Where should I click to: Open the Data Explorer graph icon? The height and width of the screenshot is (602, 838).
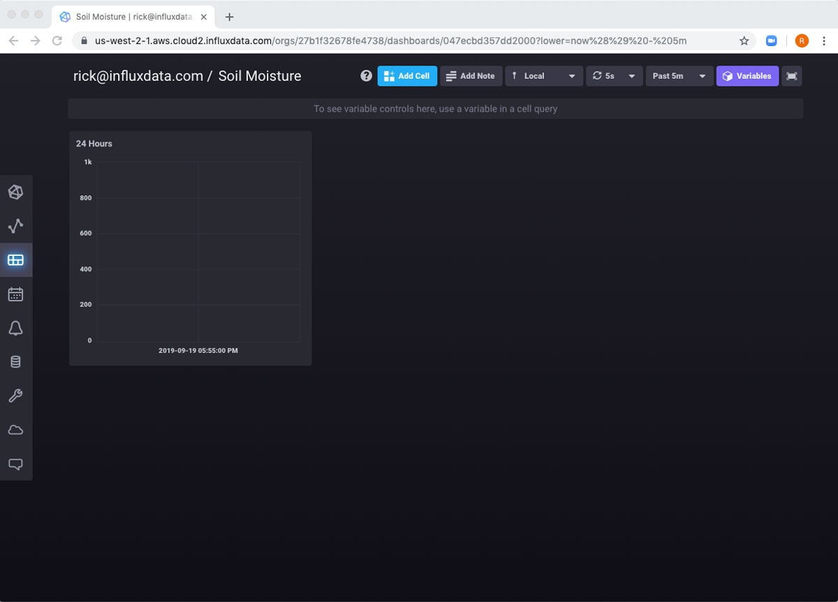(15, 226)
